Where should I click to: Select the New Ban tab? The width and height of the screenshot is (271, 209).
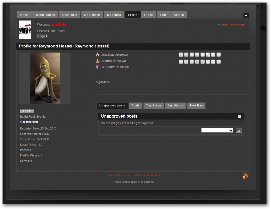[196, 105]
